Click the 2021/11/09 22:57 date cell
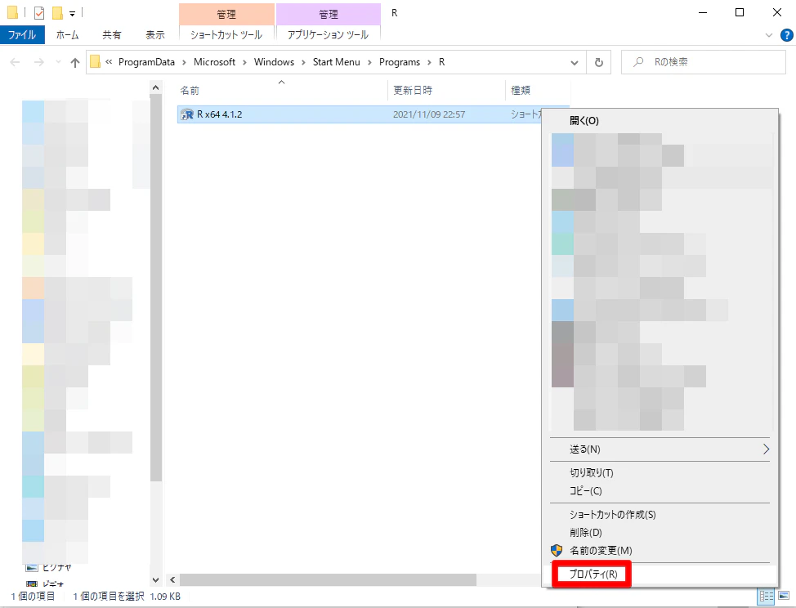 tap(429, 114)
